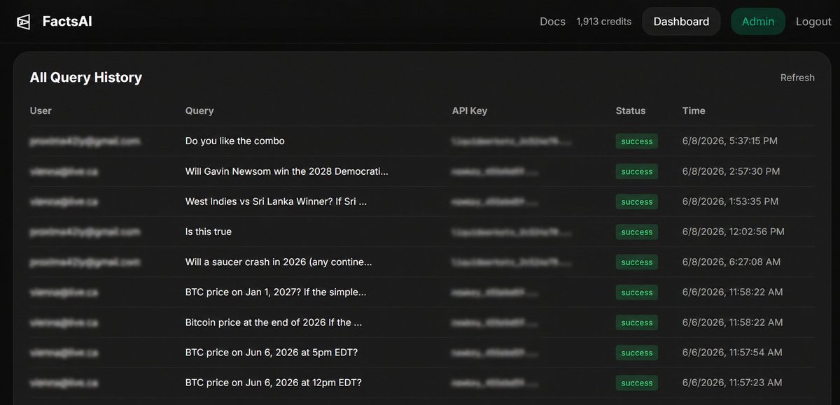Click the 6/8/2026, 6:27:08 AM timestamp

[730, 262]
